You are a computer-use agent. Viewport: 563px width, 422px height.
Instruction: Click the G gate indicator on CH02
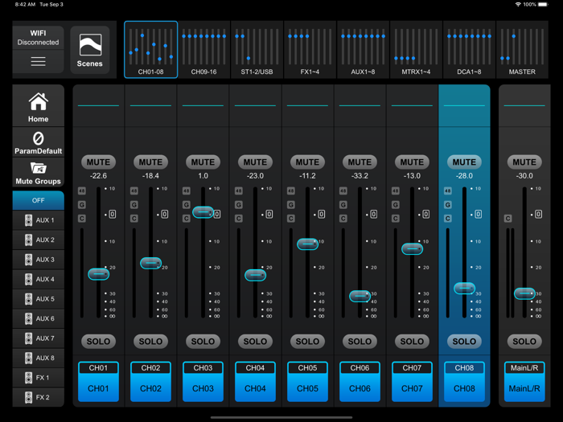[134, 205]
